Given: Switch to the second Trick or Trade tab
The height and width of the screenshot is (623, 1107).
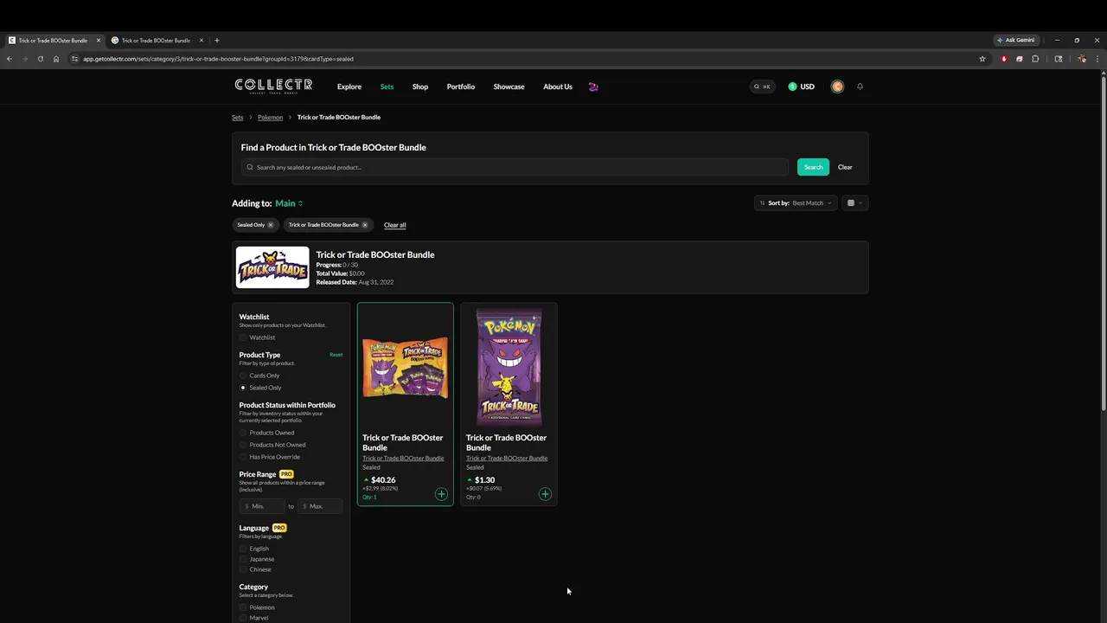Looking at the screenshot, I should coord(157,40).
